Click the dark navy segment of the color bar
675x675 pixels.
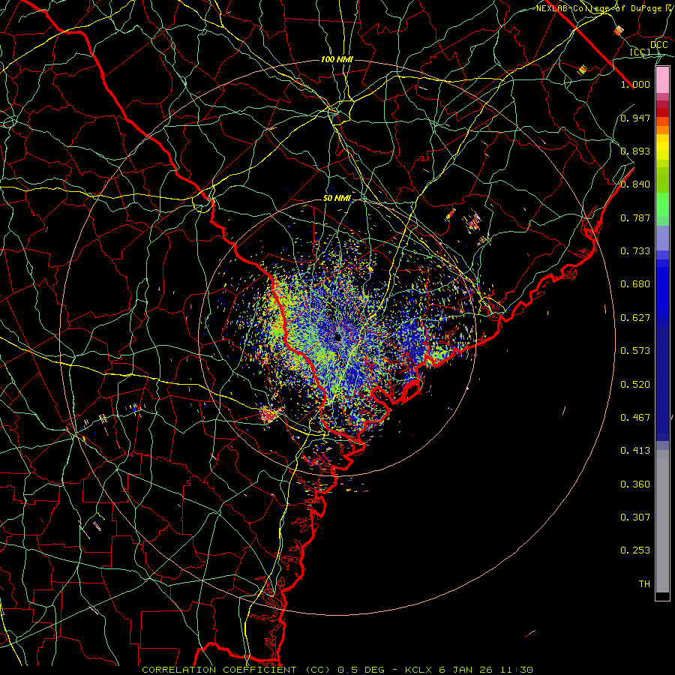tap(662, 382)
